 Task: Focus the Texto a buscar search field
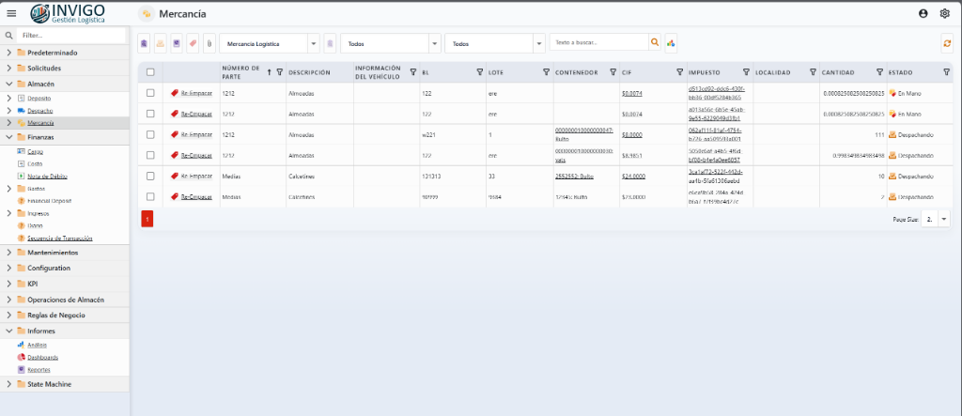[x=598, y=42]
